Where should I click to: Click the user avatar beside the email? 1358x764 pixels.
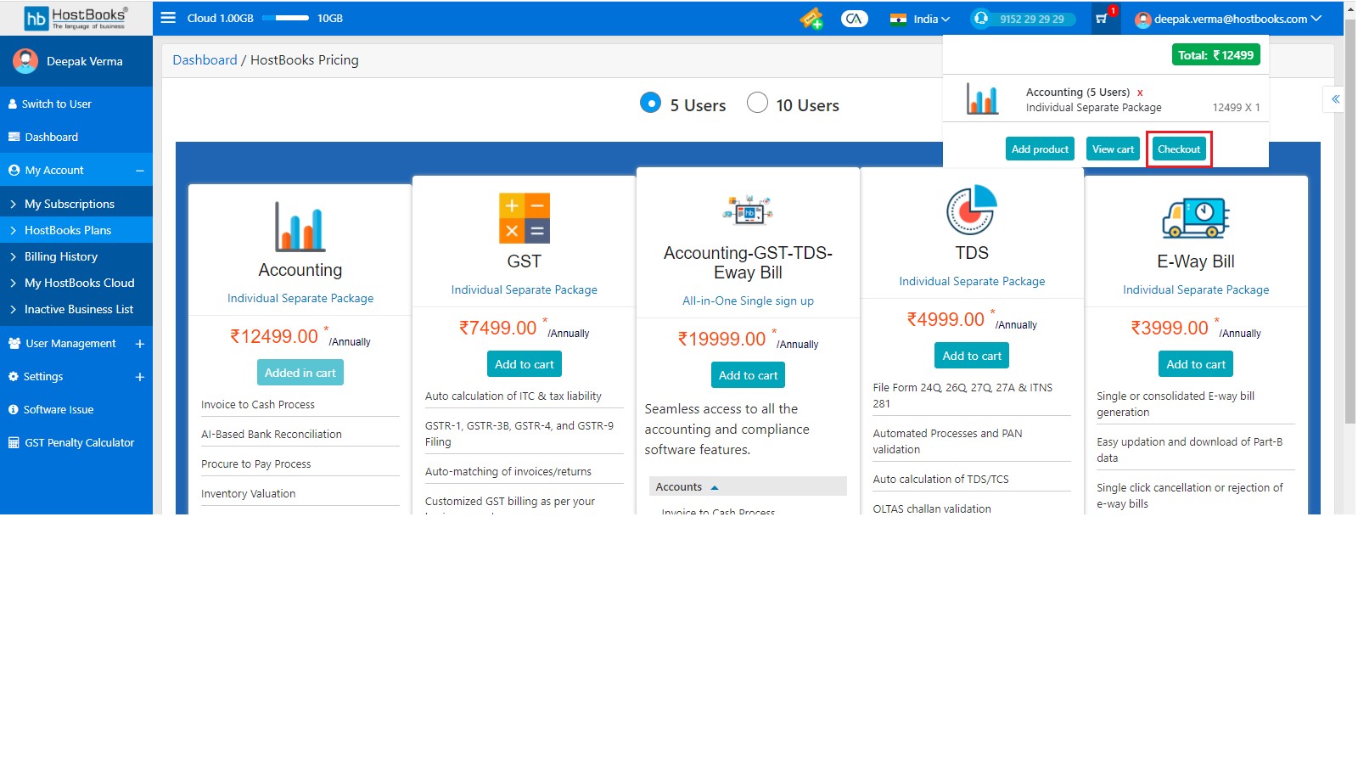click(x=1143, y=20)
